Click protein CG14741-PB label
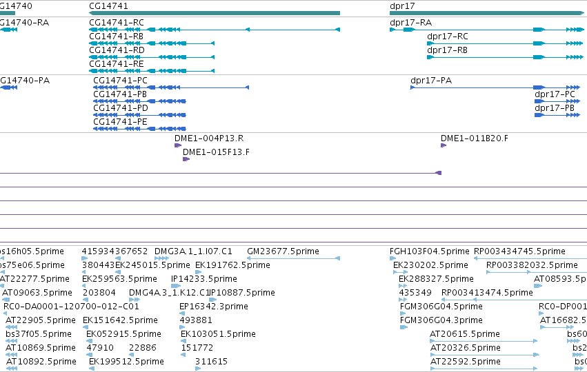The height and width of the screenshot is (372, 587). tap(120, 94)
